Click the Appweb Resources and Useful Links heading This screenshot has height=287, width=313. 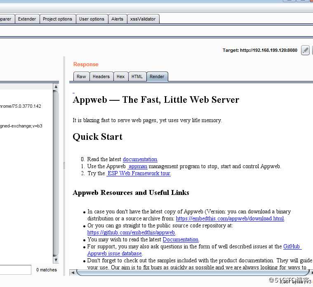click(x=131, y=193)
